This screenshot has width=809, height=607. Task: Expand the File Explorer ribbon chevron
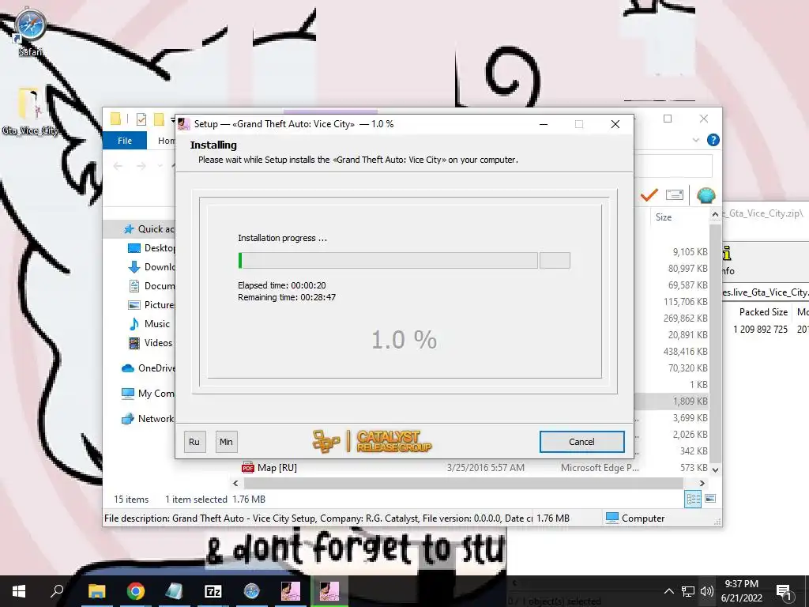click(x=695, y=140)
